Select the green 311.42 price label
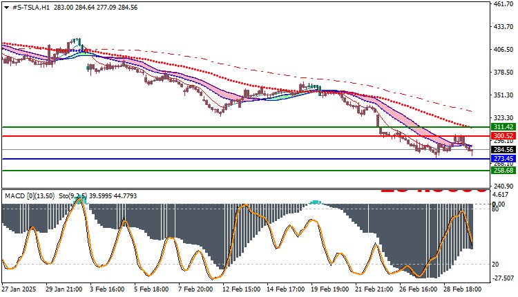The width and height of the screenshot is (518, 297). (x=503, y=127)
